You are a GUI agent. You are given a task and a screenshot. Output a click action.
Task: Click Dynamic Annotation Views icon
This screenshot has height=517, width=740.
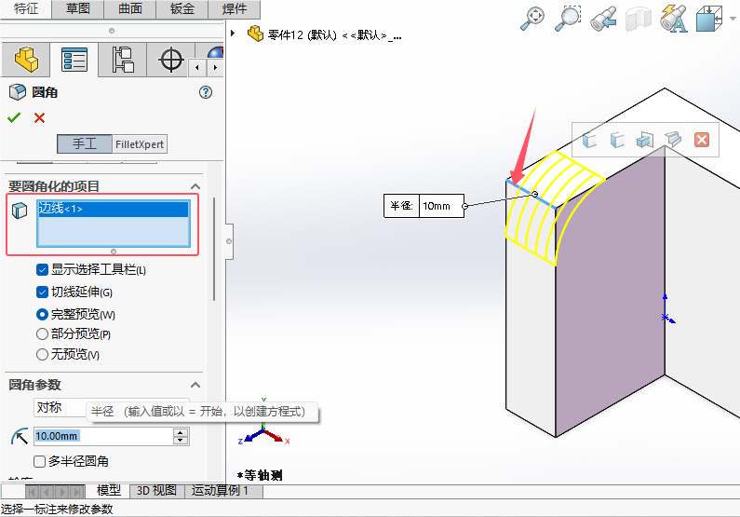point(674,18)
